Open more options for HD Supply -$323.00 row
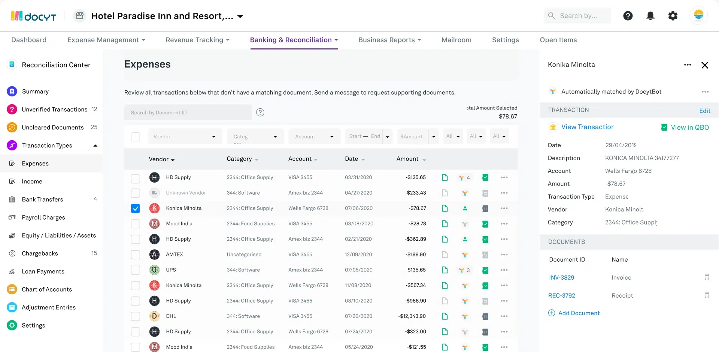This screenshot has width=719, height=352. tap(504, 332)
